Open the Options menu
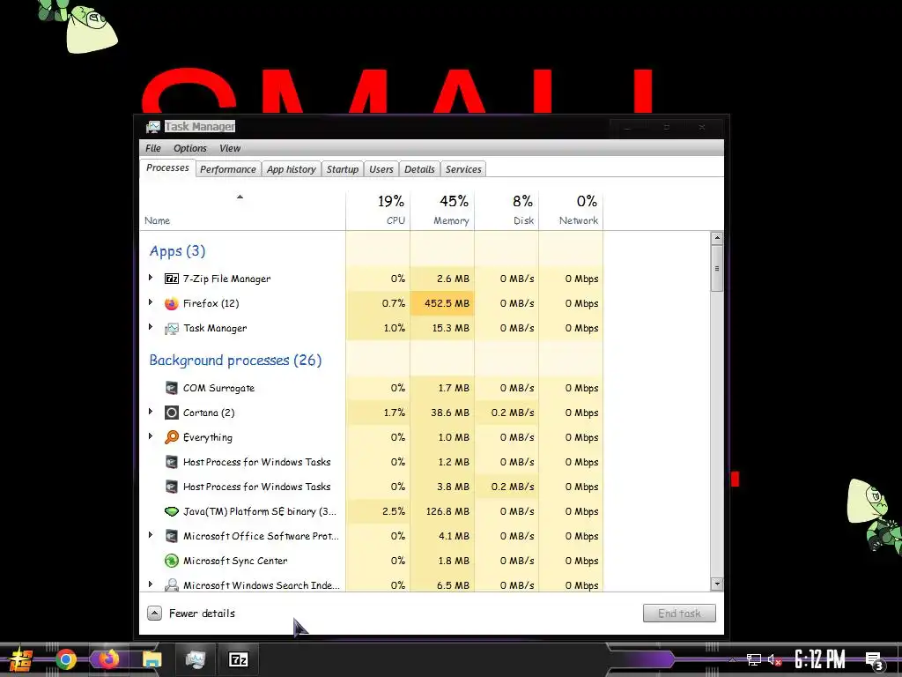 click(x=190, y=148)
